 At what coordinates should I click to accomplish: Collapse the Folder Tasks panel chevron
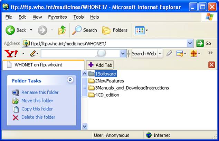point(70,80)
